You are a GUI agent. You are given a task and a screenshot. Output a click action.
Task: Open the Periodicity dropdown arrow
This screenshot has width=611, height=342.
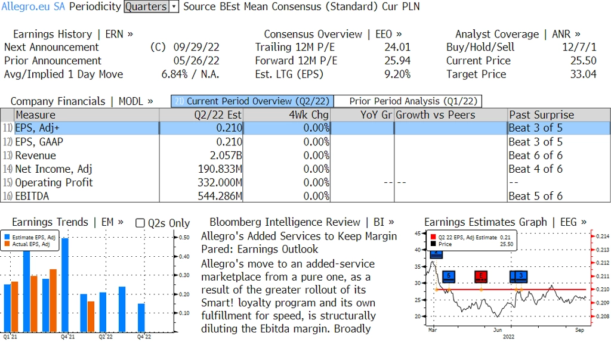pyautogui.click(x=174, y=7)
